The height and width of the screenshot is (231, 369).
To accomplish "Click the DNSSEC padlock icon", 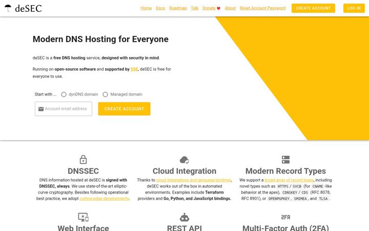I will click(x=83, y=159).
